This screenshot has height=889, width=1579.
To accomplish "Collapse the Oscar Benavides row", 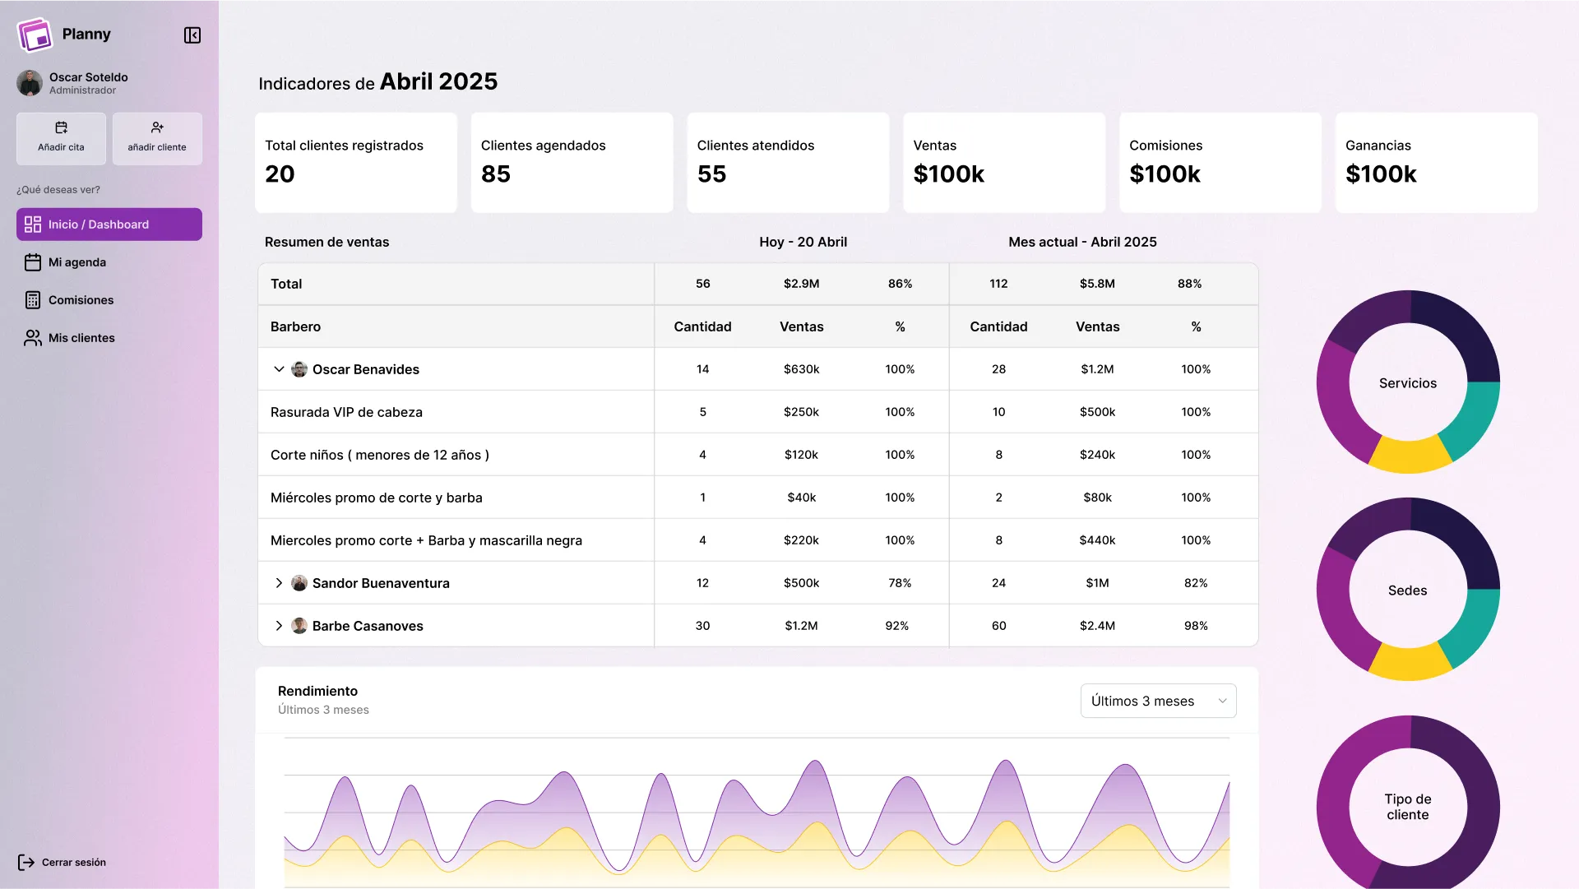I will [x=279, y=369].
